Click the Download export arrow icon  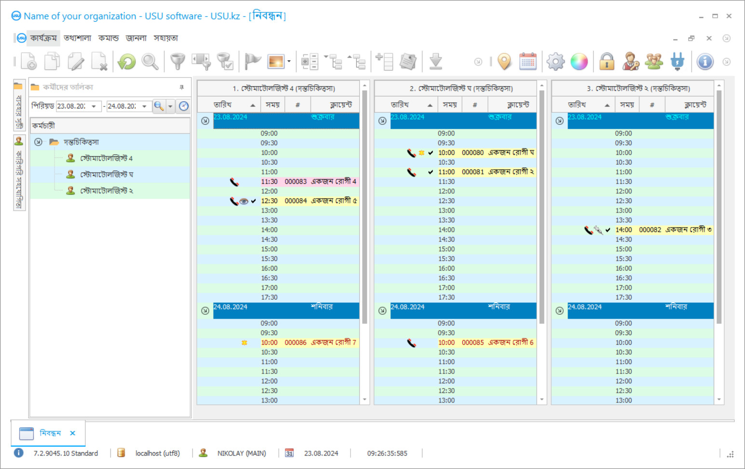click(435, 62)
